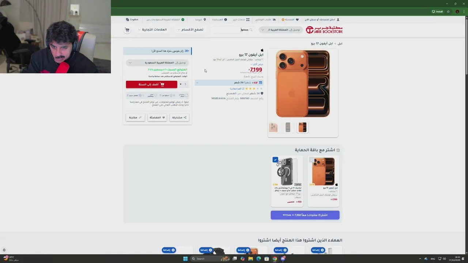Click the Apple brand logo above product title
This screenshot has height=263, width=468.
[x=262, y=50]
